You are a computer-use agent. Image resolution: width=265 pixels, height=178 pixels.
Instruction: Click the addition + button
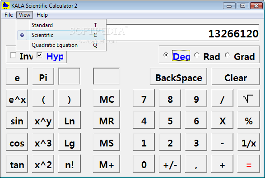[222, 164]
